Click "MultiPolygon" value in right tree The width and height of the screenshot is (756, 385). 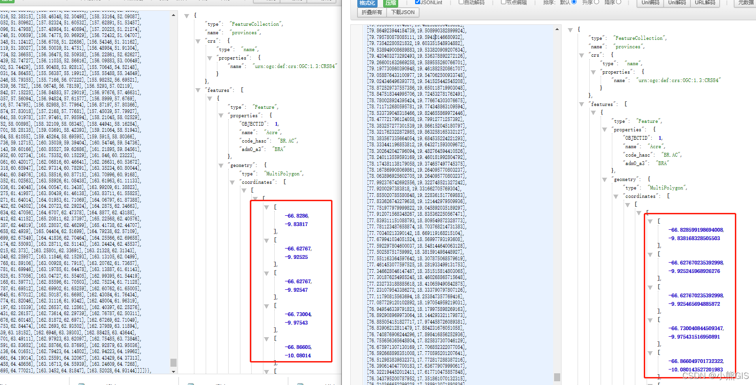[667, 188]
